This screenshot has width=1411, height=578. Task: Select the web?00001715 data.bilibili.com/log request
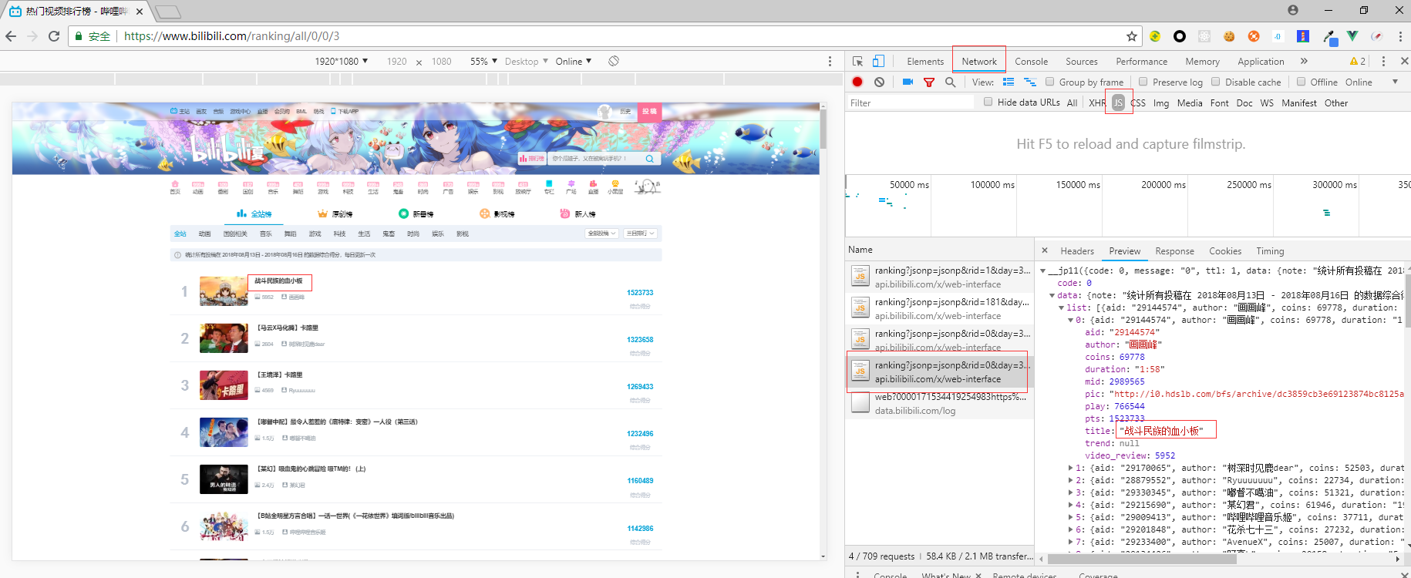(x=940, y=404)
